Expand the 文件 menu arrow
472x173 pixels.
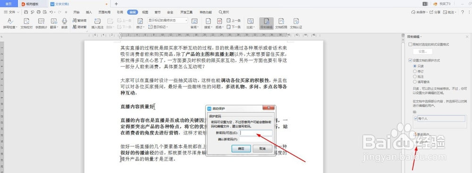[x=18, y=12]
